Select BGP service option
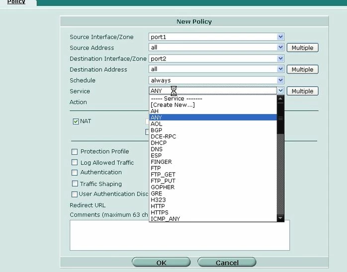 point(213,130)
